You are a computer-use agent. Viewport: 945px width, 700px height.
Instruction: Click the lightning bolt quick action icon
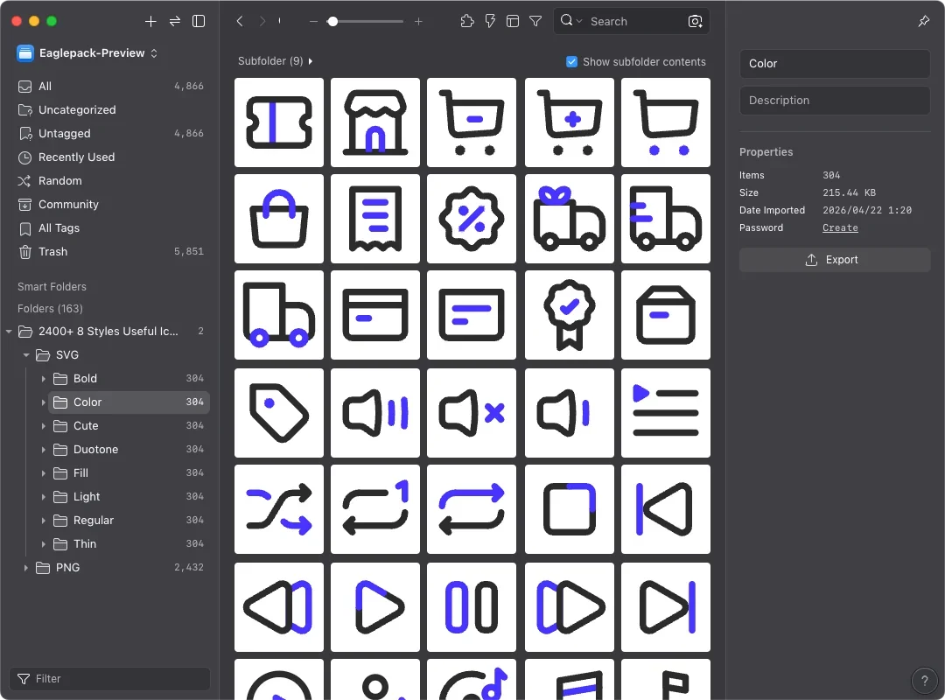[x=490, y=21]
